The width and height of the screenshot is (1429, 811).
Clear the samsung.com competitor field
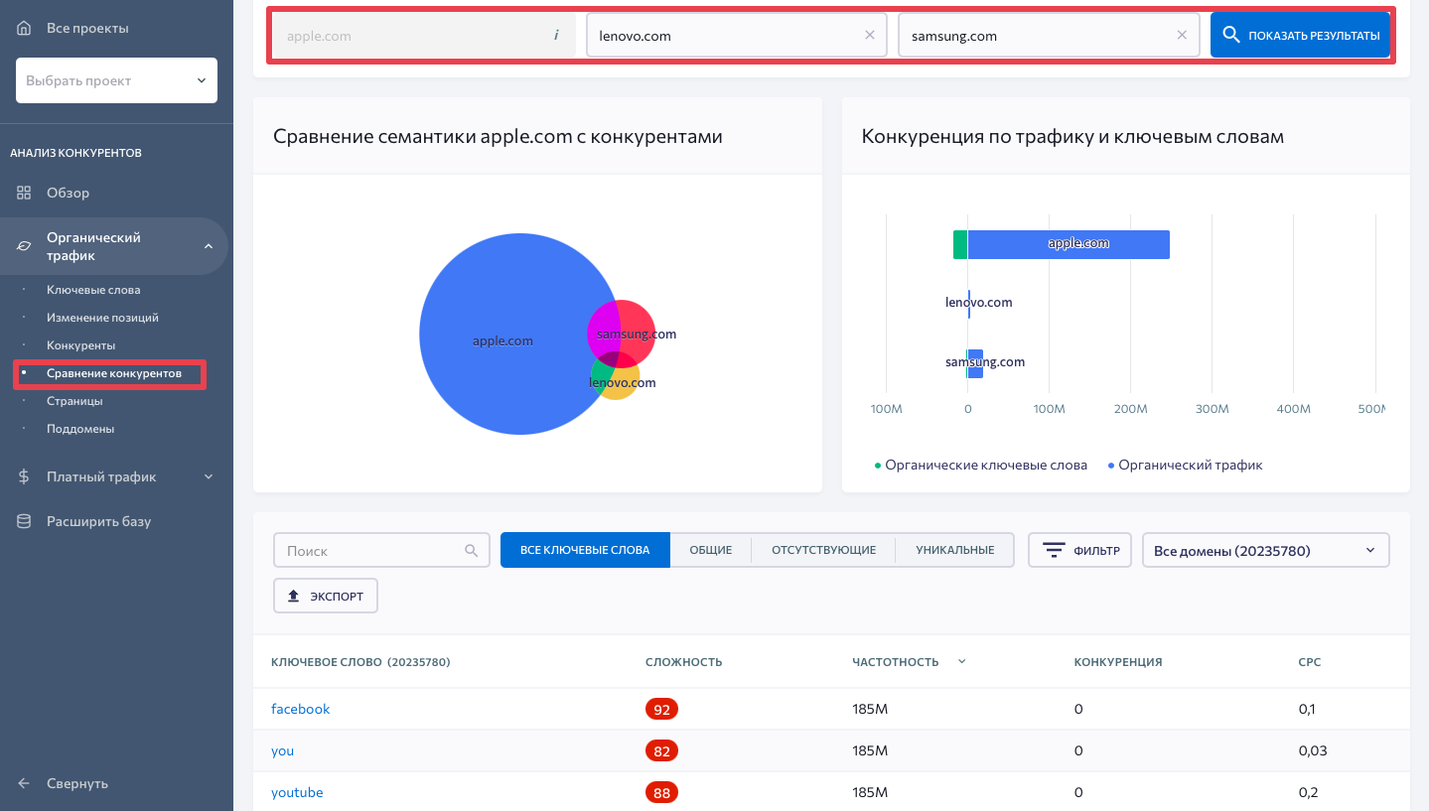click(x=1182, y=35)
